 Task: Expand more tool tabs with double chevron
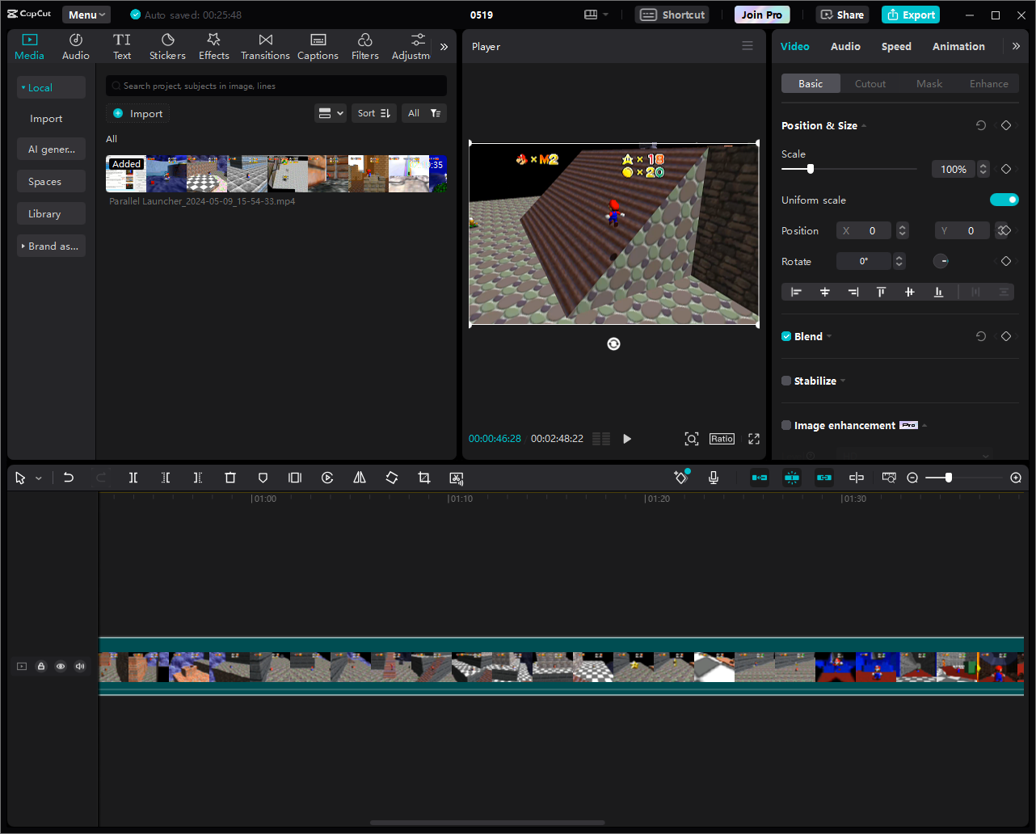point(444,47)
